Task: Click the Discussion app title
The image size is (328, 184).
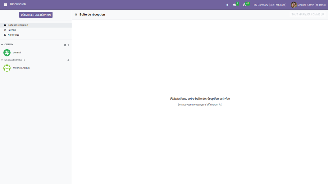Action: 18,4
